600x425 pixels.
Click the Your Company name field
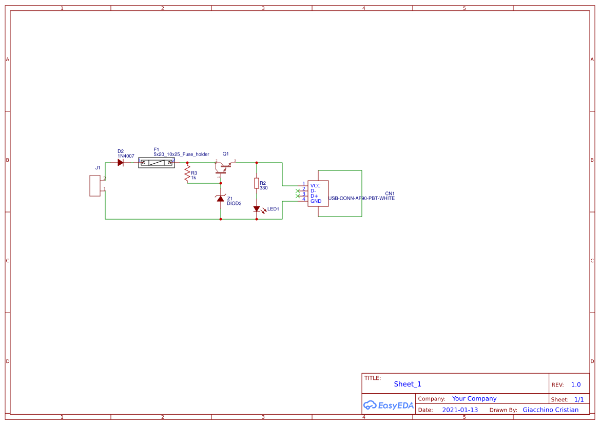(474, 398)
